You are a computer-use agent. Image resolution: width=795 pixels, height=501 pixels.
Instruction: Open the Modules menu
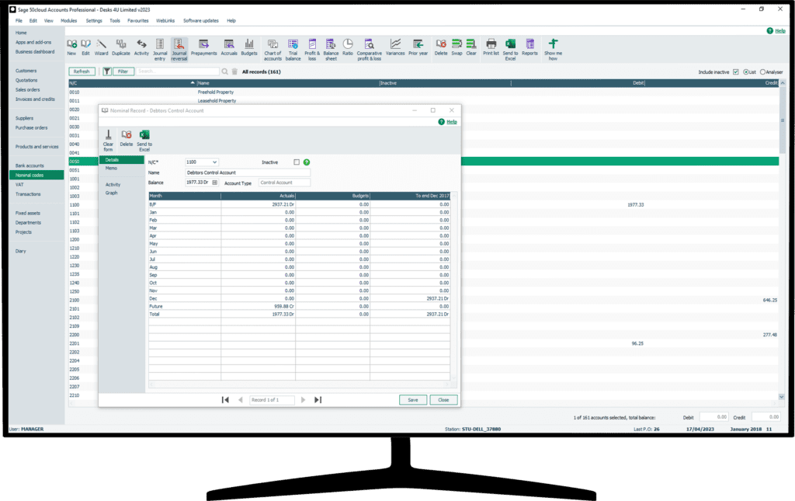(x=69, y=20)
